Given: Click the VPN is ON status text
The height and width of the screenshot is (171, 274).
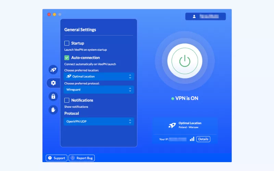Looking at the screenshot, I should (187, 98).
